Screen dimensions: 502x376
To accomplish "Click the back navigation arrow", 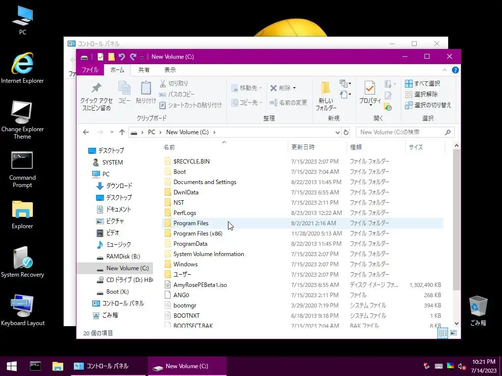I will [x=86, y=132].
